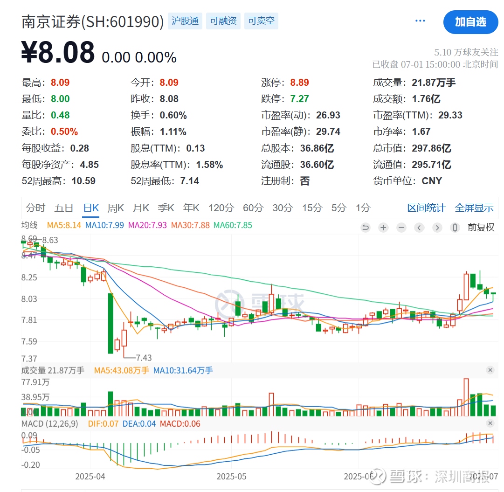Screen dimensions: 504x492
Task: Move chart left with back arrow
Action: (x=419, y=228)
